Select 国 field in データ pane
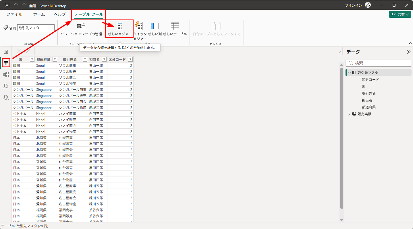 pyautogui.click(x=364, y=86)
